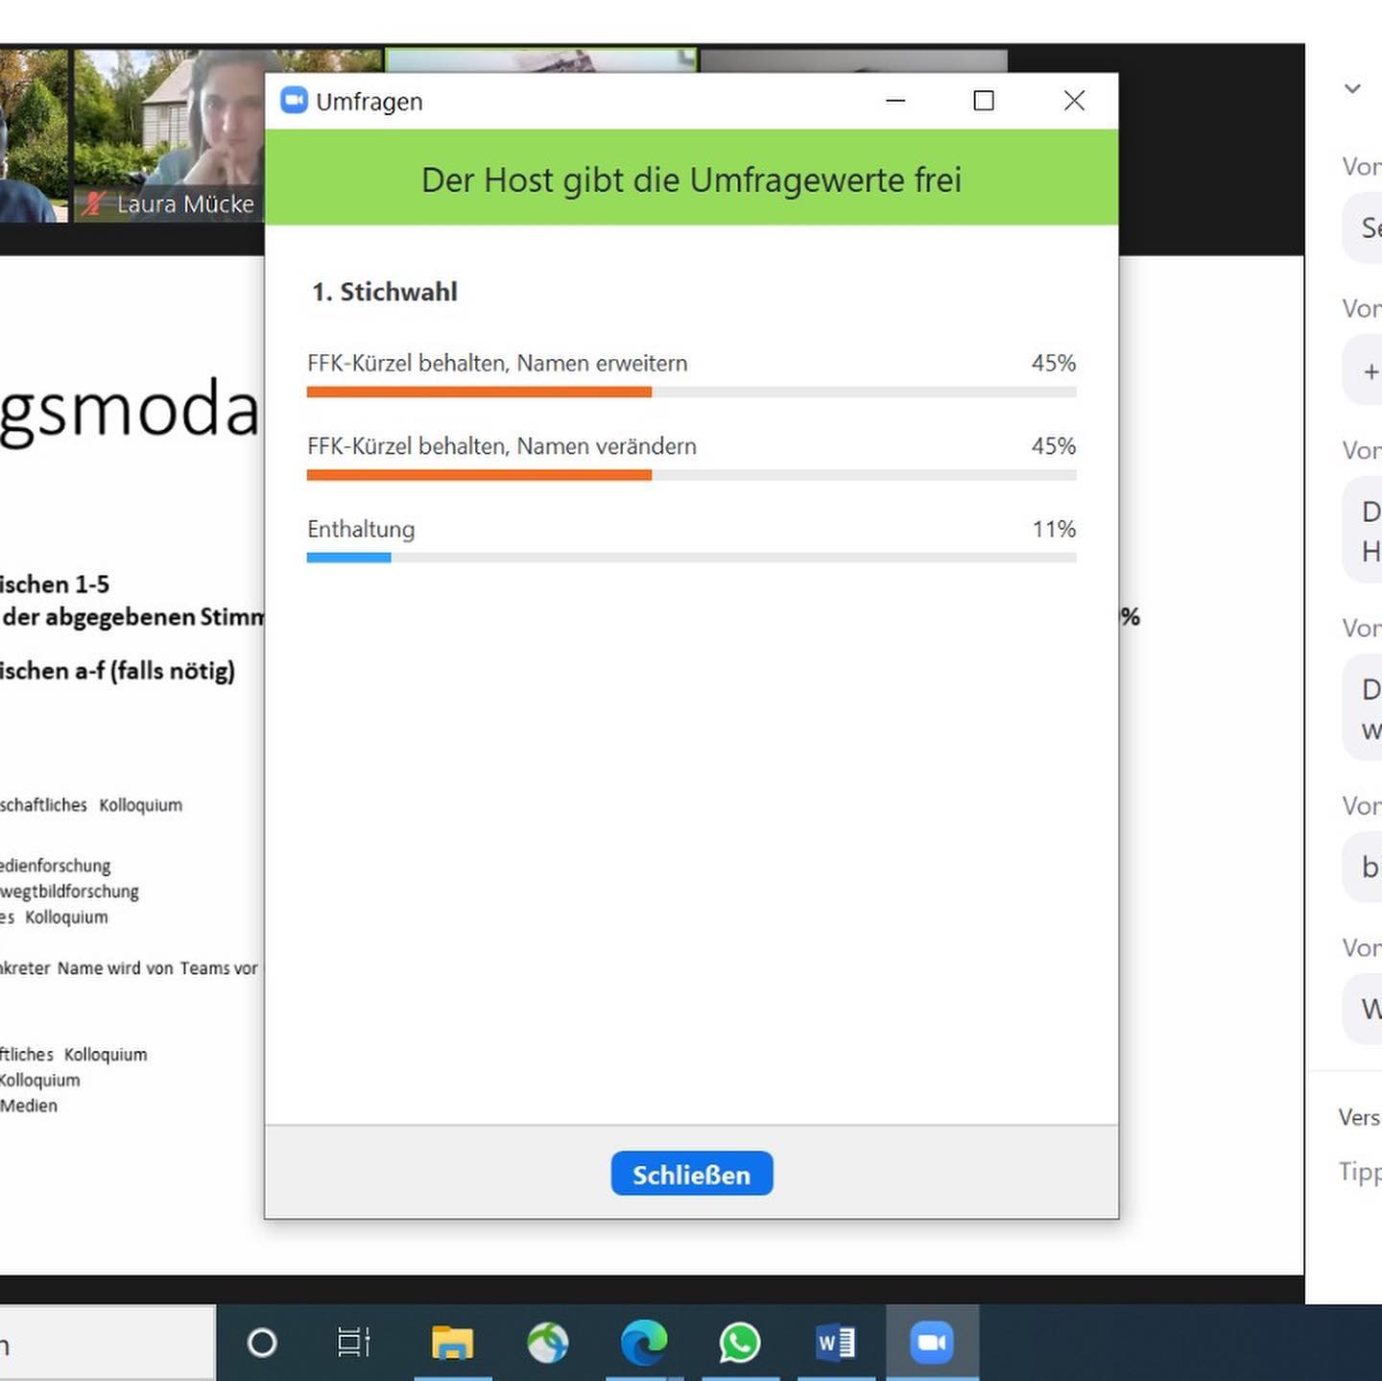Open File Explorer from the taskbar
The image size is (1382, 1381).
pyautogui.click(x=452, y=1343)
